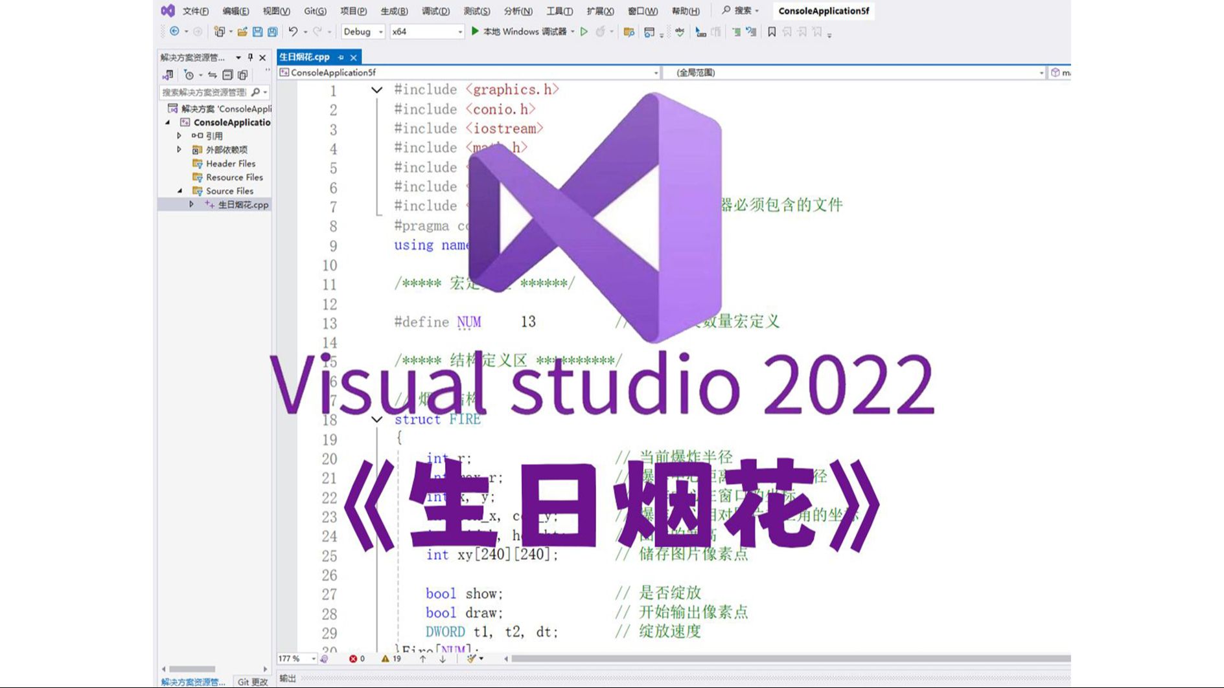Click the folder browse toolbar icon
This screenshot has height=688, width=1224.
pos(629,32)
